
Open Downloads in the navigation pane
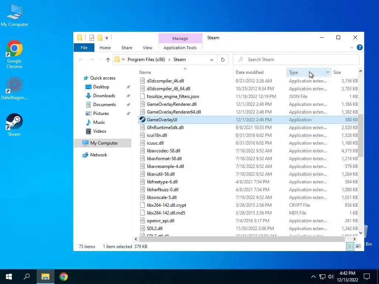pos(104,96)
